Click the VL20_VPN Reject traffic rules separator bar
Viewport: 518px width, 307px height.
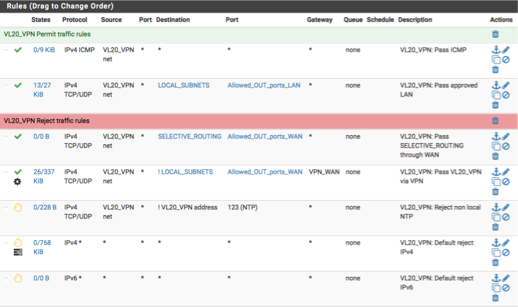[x=258, y=121]
